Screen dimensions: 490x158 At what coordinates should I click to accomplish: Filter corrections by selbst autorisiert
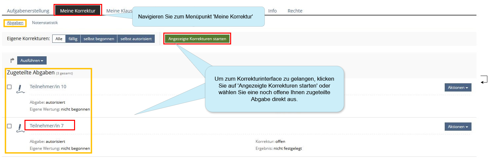136,39
